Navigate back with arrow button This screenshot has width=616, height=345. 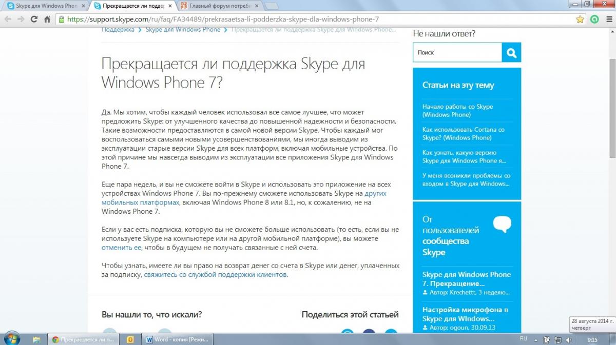point(7,19)
